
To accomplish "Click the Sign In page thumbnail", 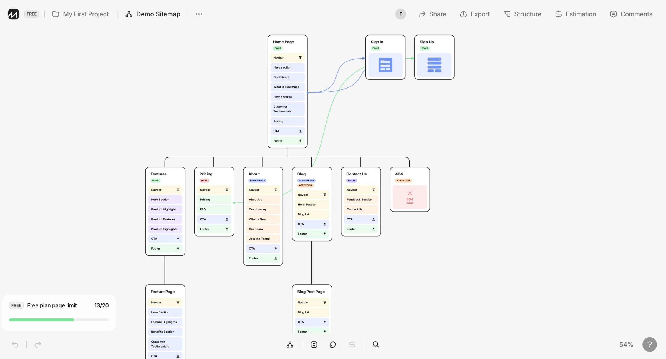I will pyautogui.click(x=385, y=65).
